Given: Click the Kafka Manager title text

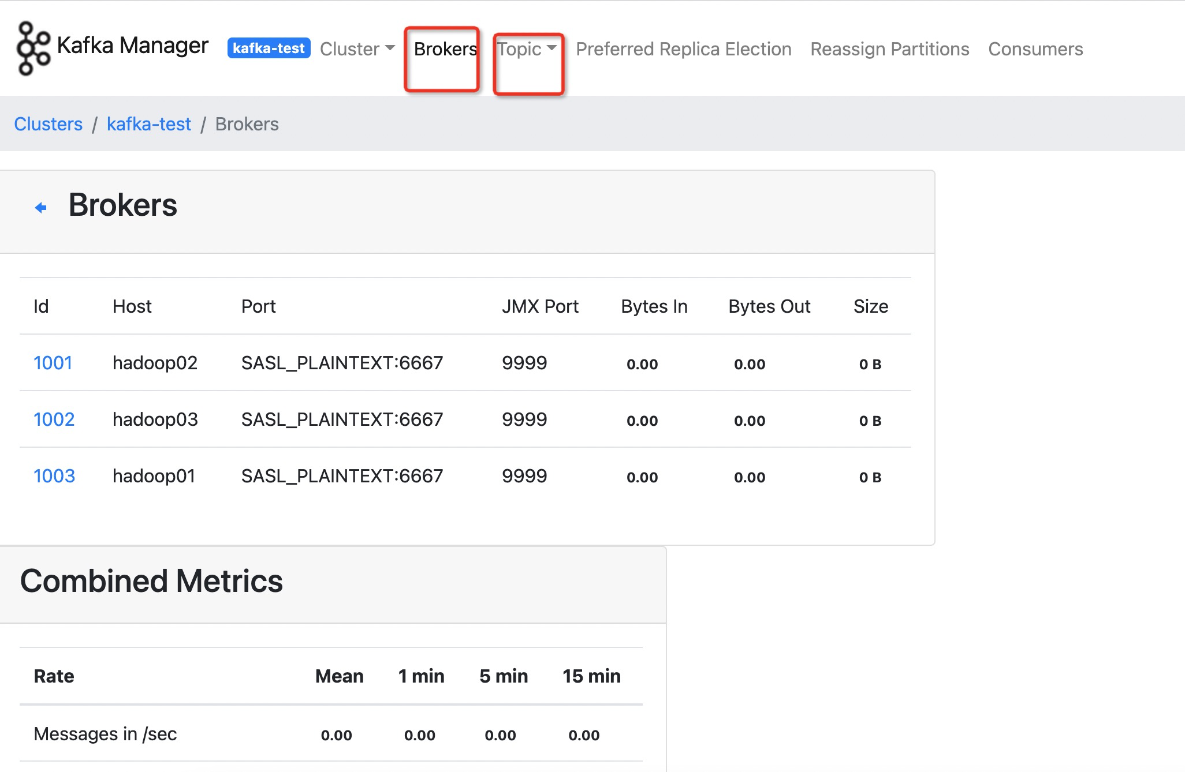Looking at the screenshot, I should pos(132,45).
